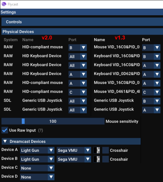Open port dropdown for HID-compliant mouse on port A

tap(77, 83)
